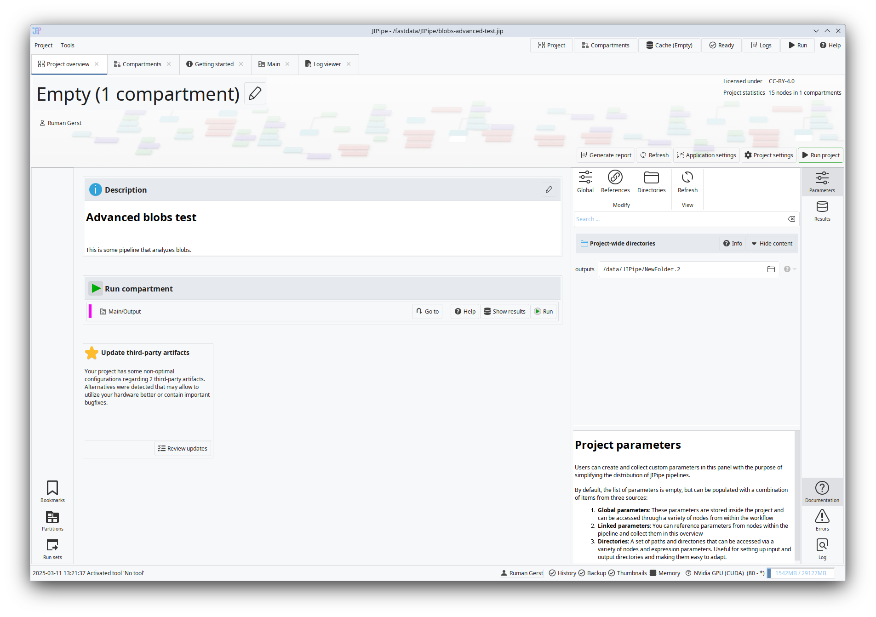Open the Run sets panel

52,549
